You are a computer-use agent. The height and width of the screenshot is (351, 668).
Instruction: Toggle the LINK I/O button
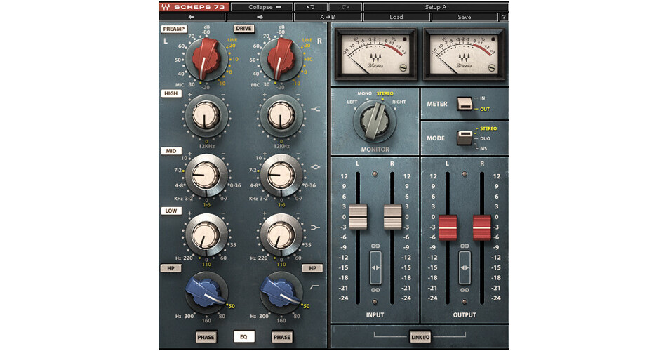420,337
